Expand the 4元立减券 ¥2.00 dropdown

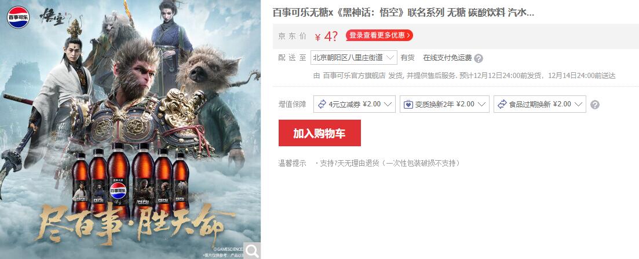pyautogui.click(x=355, y=104)
